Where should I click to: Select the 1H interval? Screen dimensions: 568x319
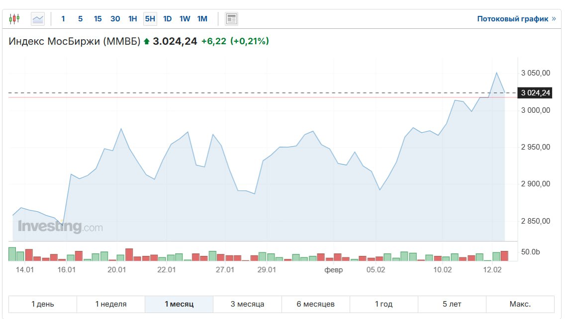click(132, 19)
